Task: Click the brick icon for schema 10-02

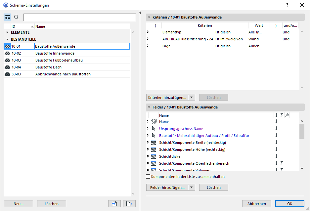Action: pos(8,53)
